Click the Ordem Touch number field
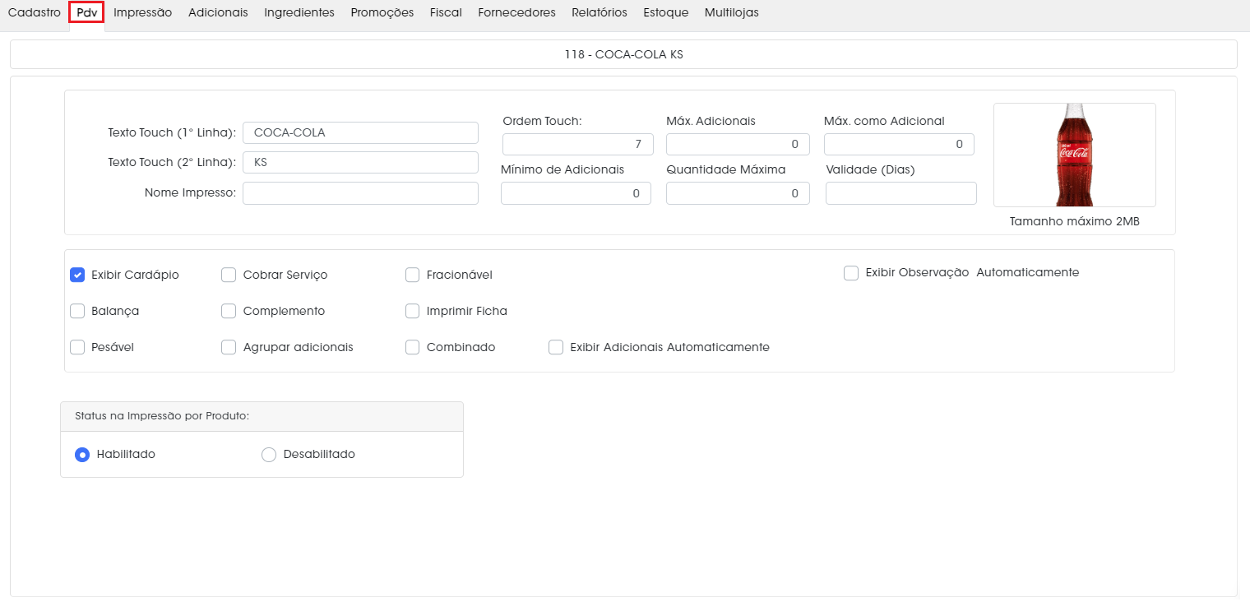Image resolution: width=1250 pixels, height=611 pixels. tap(578, 144)
